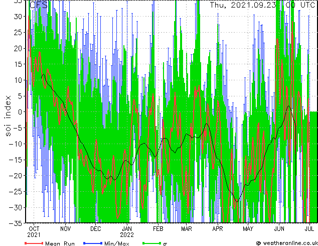Click the JUL axis label
Screen dimensions: 318x246
pos(309,229)
